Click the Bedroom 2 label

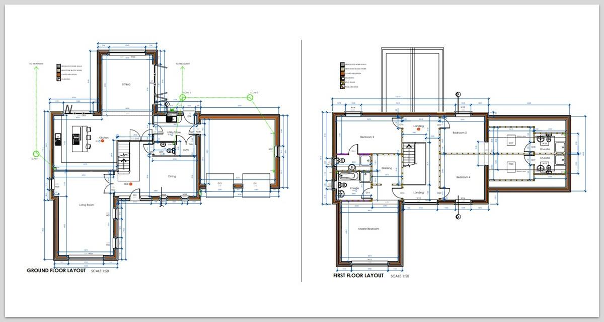point(366,137)
